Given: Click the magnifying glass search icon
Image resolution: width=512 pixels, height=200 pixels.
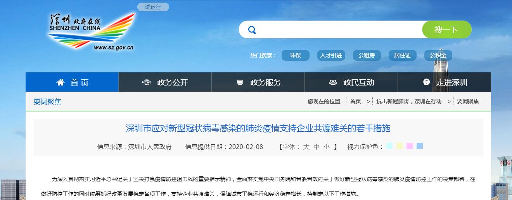Looking at the screenshot, I should coord(252,30).
